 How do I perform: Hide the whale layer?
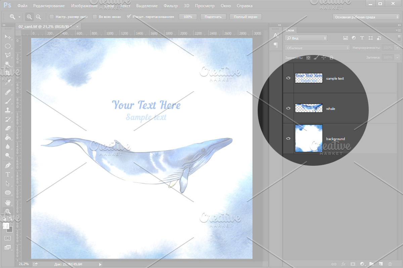288,108
